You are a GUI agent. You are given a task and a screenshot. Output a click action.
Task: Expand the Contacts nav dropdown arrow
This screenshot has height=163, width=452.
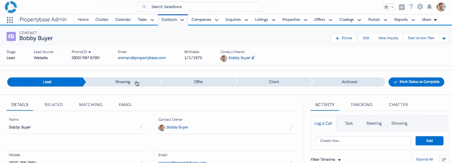[182, 20]
